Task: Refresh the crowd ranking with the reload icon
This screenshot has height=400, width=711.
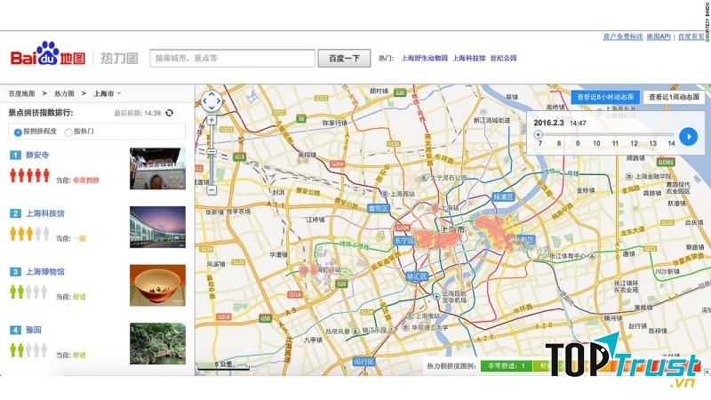Action: tap(170, 113)
